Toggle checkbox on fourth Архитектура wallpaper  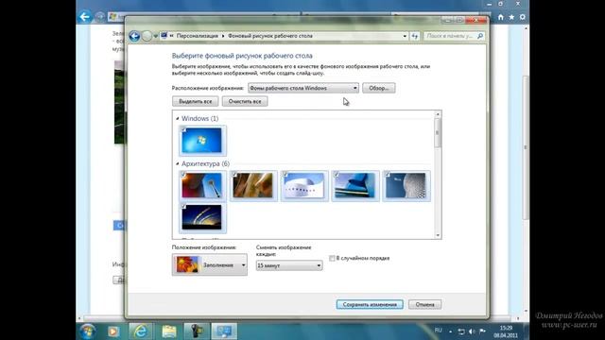(337, 175)
